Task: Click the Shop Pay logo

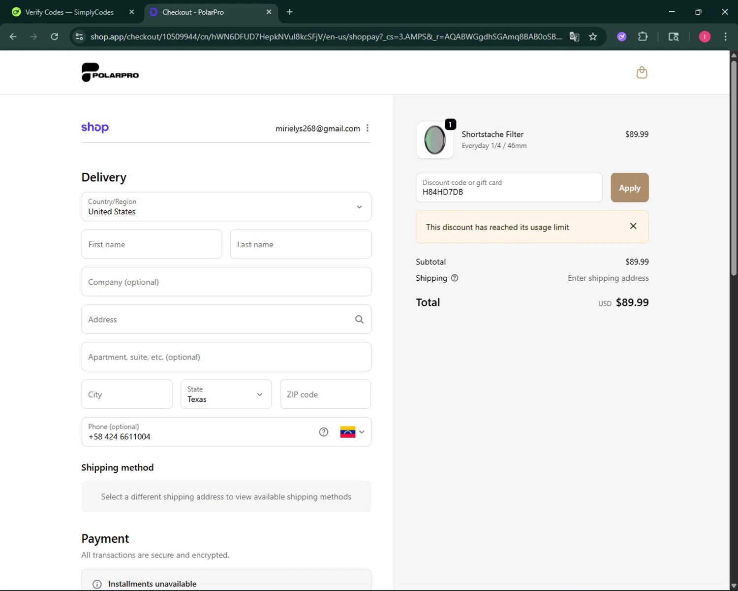Action: tap(95, 128)
